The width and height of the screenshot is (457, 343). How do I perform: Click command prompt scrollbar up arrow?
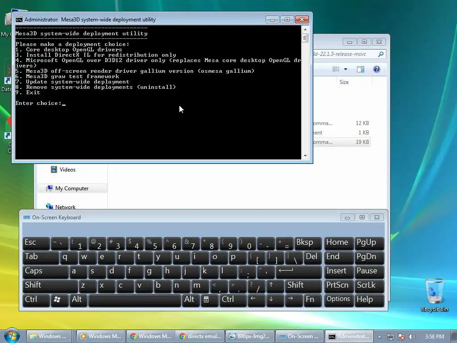pos(305,29)
